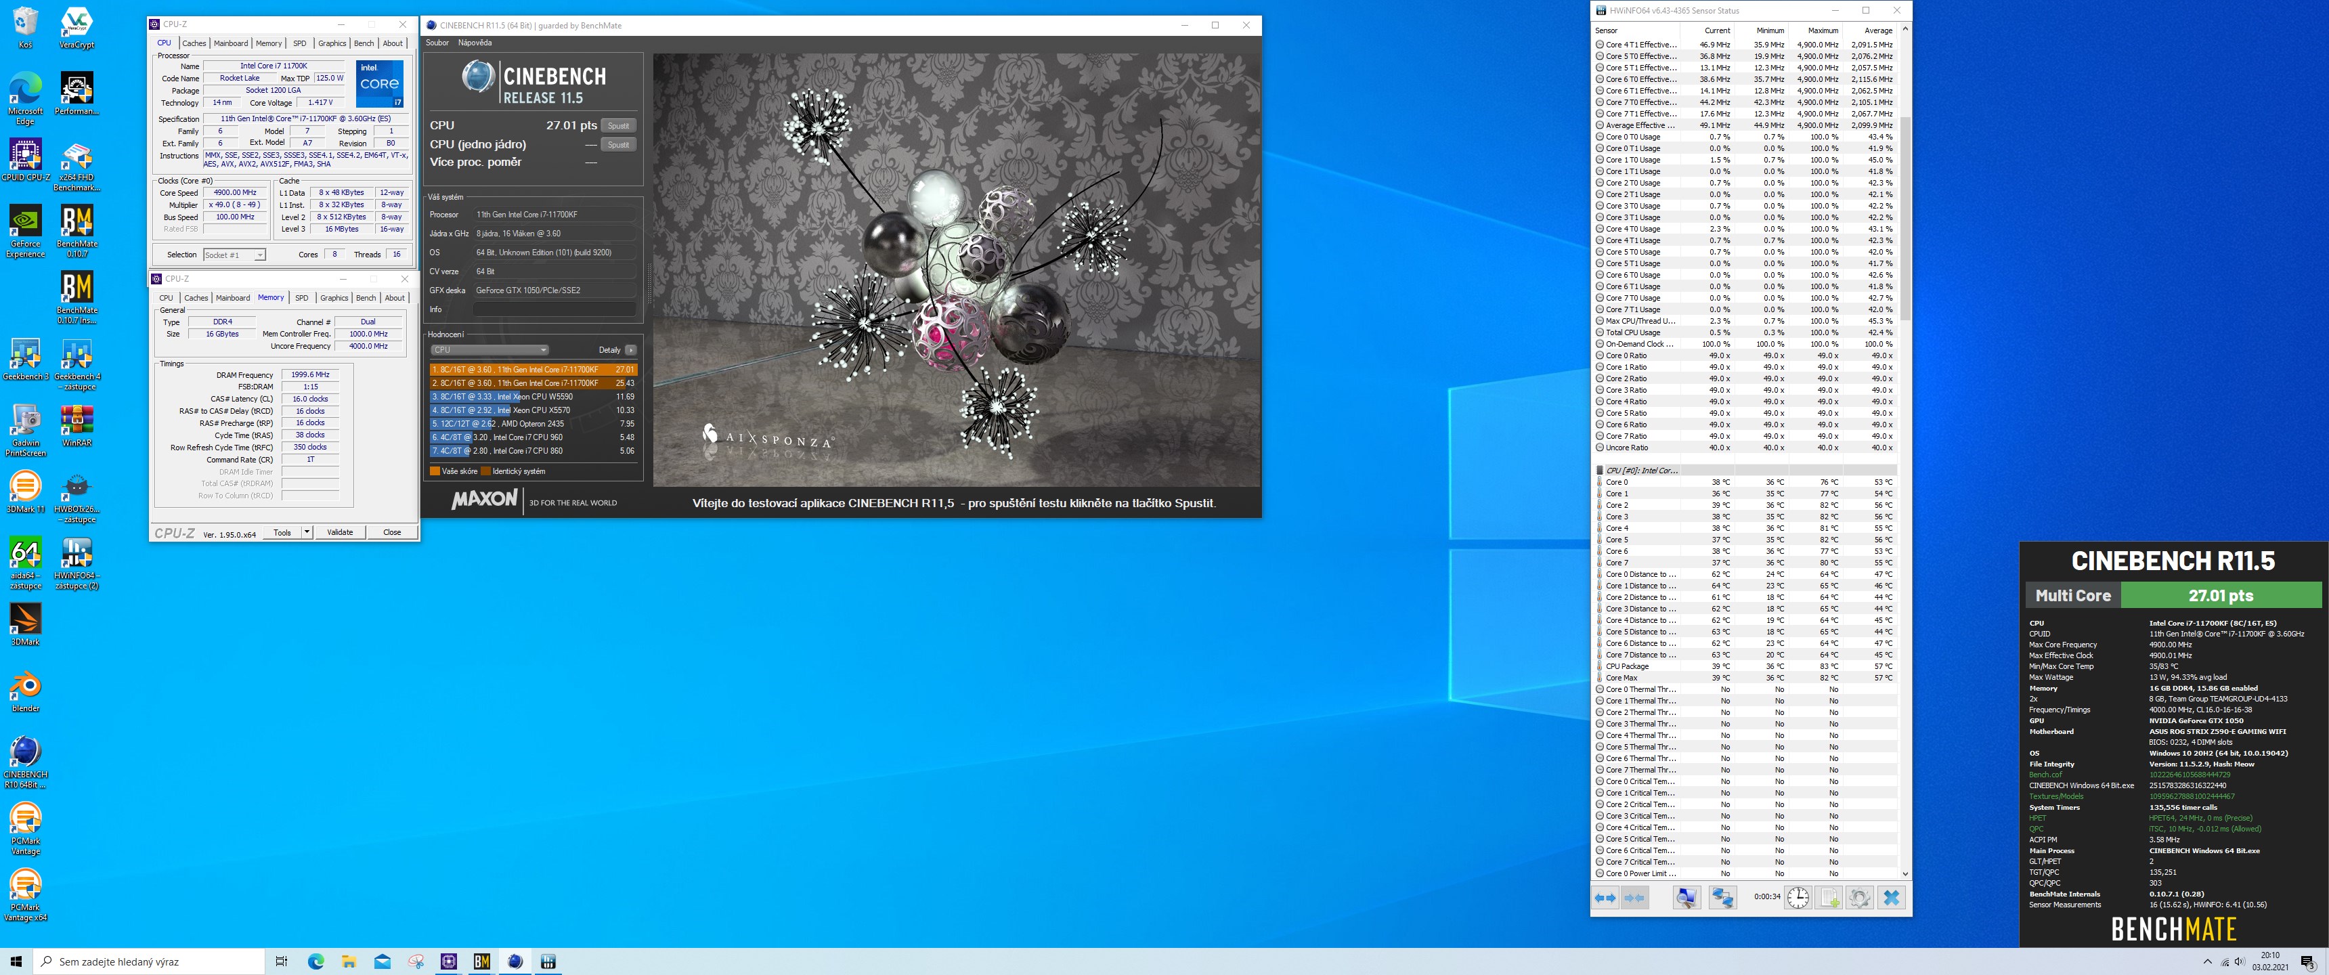Click Task View icon on taskbar
The image size is (2329, 975).
[x=281, y=961]
